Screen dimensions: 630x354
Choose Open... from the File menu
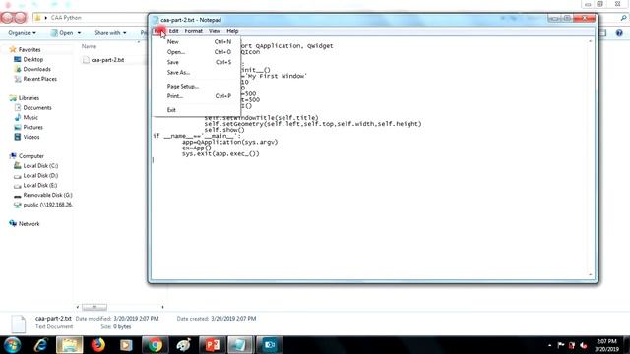[197, 52]
